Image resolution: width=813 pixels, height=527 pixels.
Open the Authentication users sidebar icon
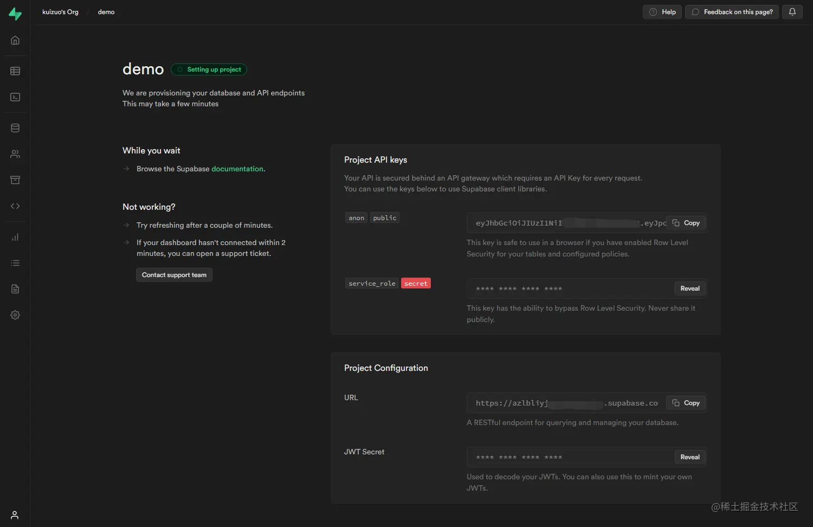(x=15, y=154)
